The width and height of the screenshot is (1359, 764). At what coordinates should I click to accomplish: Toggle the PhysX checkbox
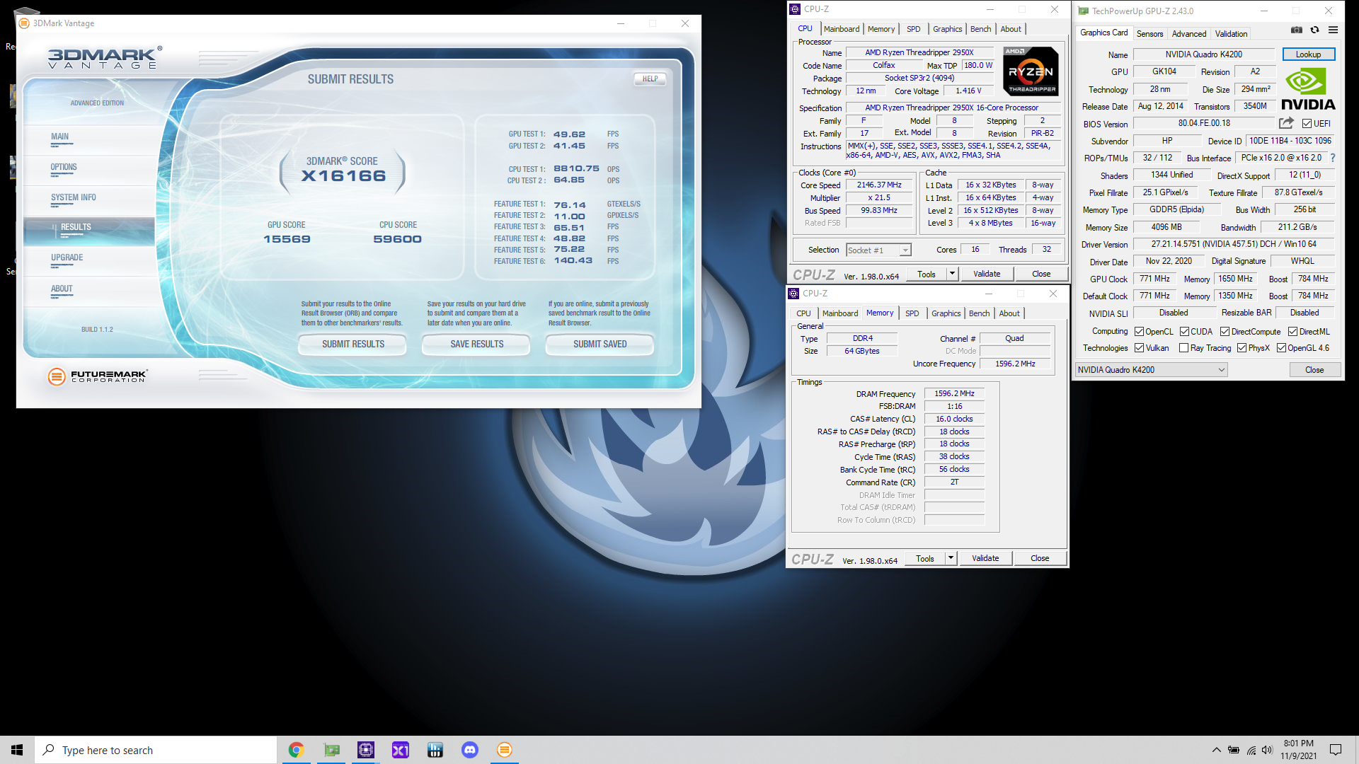coord(1242,347)
